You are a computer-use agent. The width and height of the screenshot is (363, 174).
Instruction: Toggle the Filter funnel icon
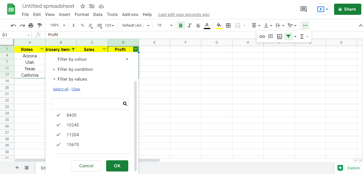pyautogui.click(x=288, y=36)
